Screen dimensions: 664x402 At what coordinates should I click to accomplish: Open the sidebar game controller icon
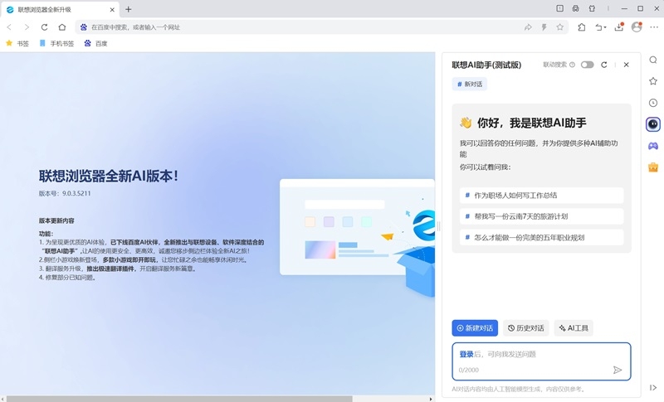(653, 146)
